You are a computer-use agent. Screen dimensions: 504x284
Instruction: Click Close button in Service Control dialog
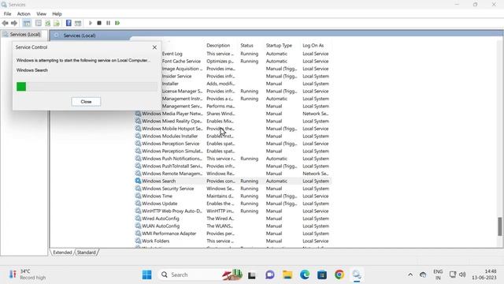[x=86, y=102]
